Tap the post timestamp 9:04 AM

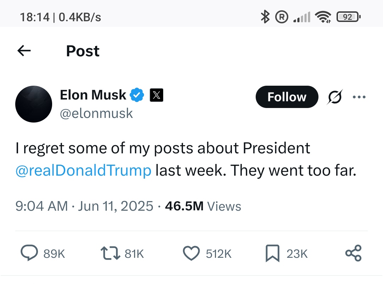(x=41, y=206)
